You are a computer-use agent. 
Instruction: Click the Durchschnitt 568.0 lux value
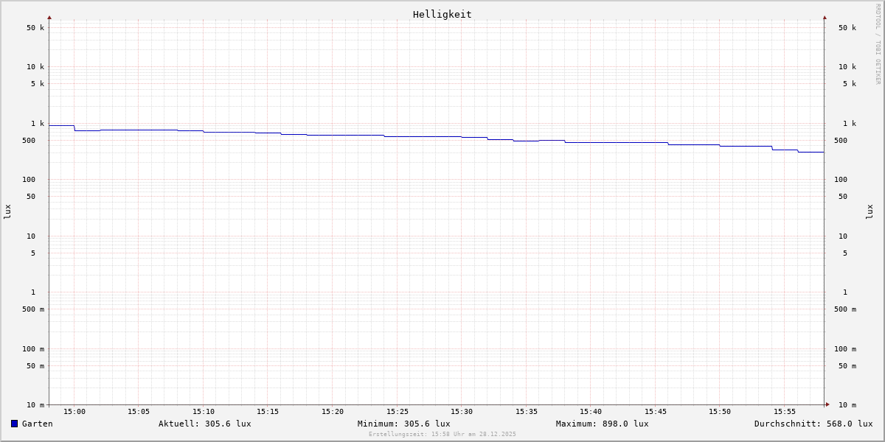tap(813, 424)
